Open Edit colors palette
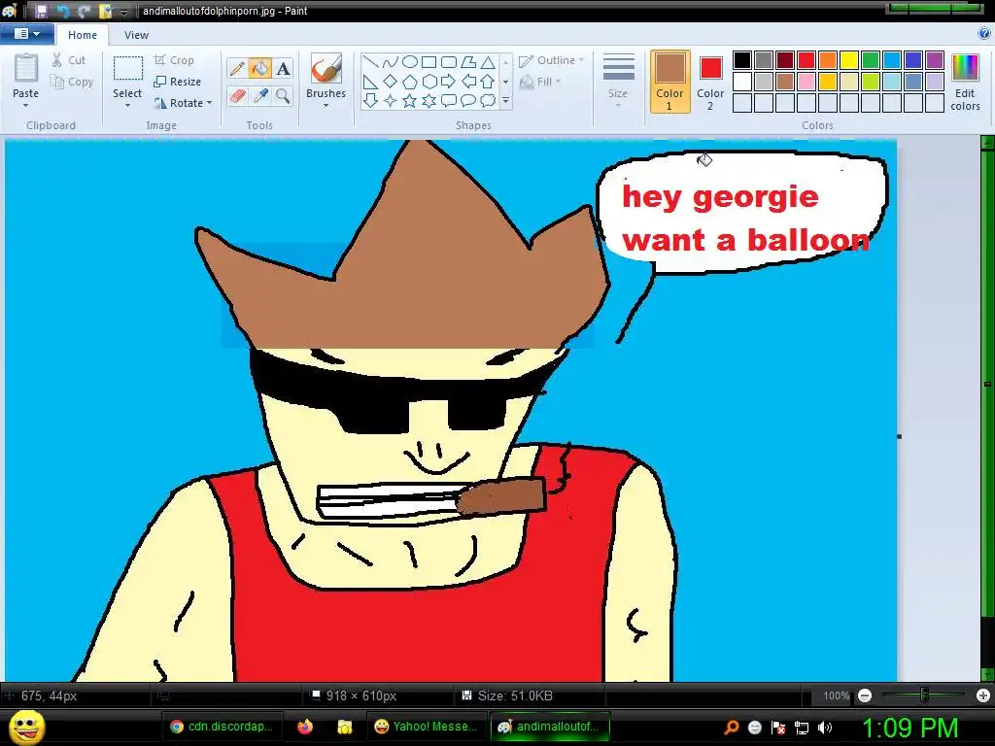 965,82
